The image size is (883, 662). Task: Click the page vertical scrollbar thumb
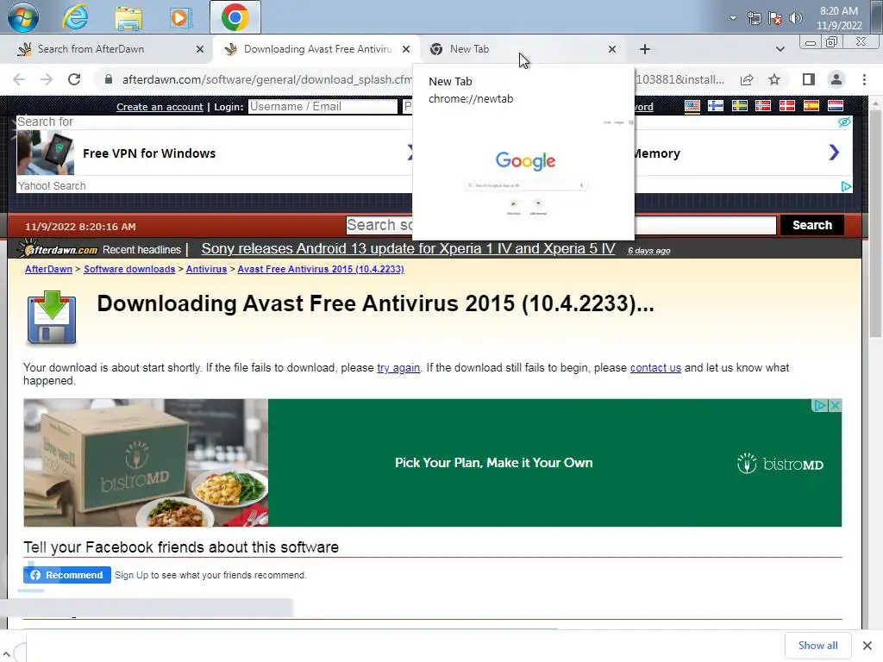coord(875,224)
